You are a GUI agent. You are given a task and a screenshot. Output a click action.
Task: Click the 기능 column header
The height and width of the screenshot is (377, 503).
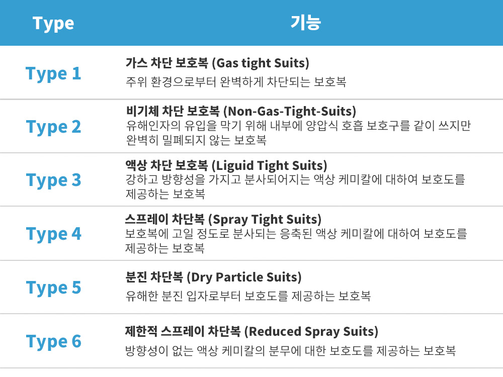[x=305, y=23]
